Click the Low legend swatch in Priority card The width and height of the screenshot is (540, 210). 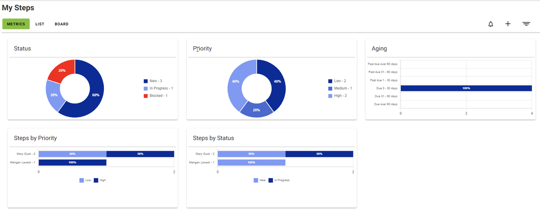(x=330, y=81)
